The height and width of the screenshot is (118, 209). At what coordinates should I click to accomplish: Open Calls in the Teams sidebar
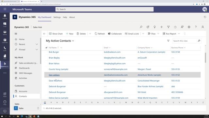coord(5,49)
